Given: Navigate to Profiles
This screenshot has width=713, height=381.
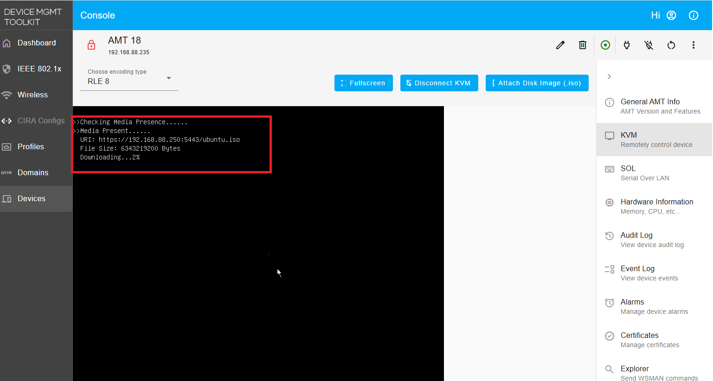Looking at the screenshot, I should click(36, 147).
